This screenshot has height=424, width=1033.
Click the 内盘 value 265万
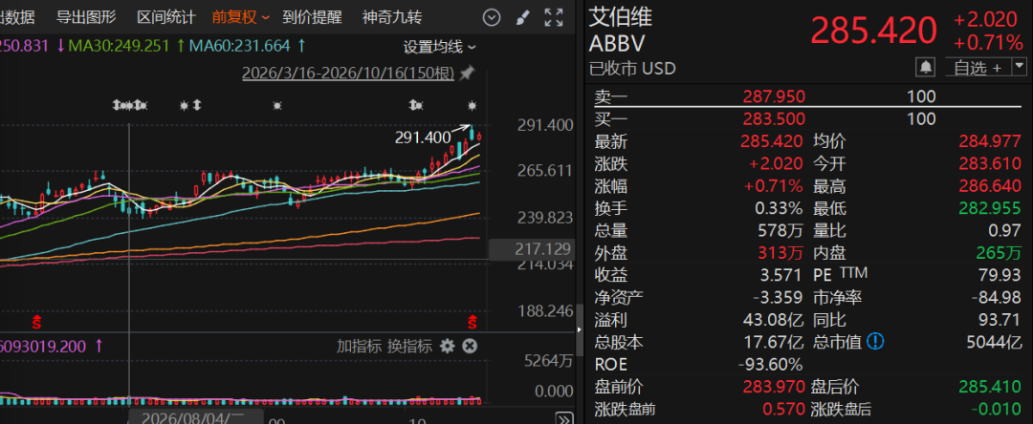[x=1000, y=253]
